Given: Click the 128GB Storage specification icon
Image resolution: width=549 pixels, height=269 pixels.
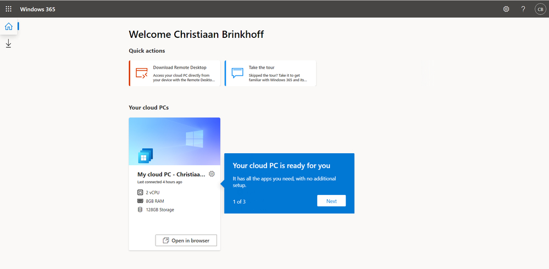Looking at the screenshot, I should pyautogui.click(x=140, y=210).
